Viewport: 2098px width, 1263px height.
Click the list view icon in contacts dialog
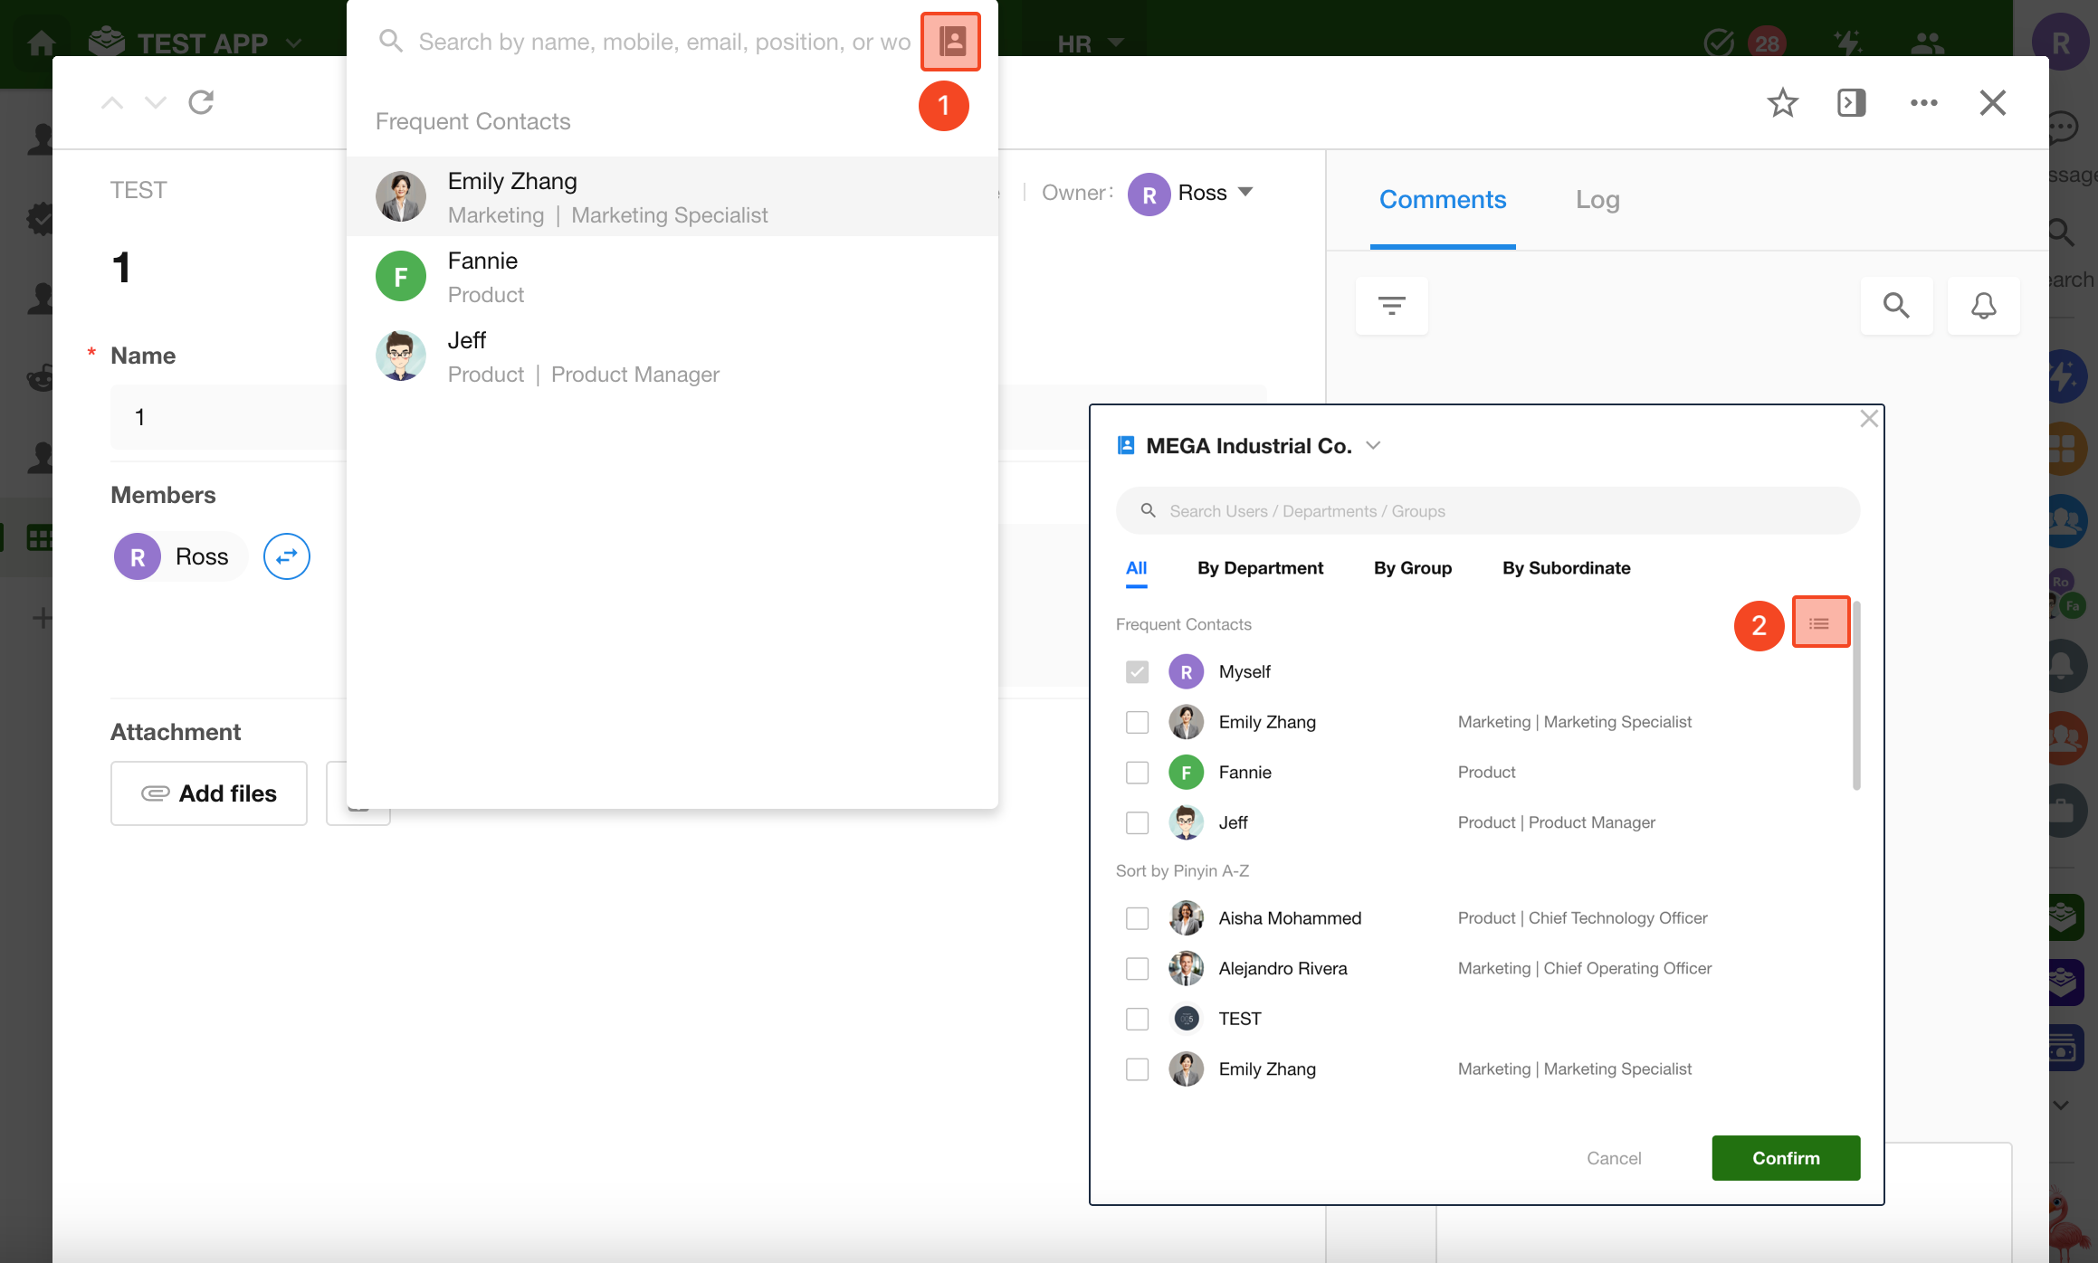point(1819,623)
